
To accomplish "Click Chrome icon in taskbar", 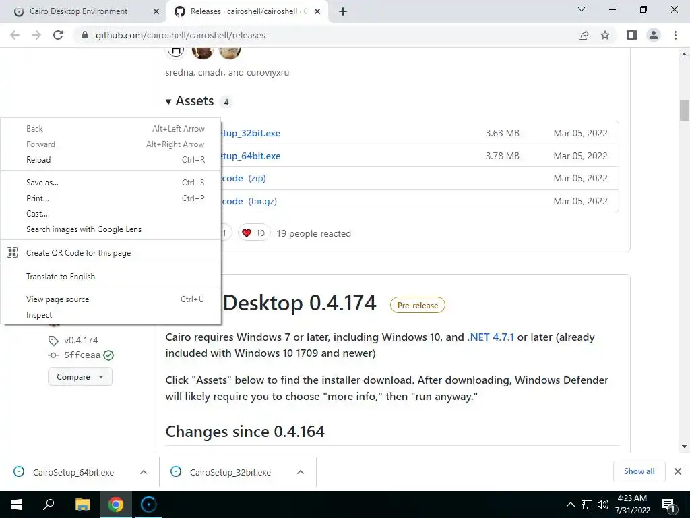I will pos(116,505).
